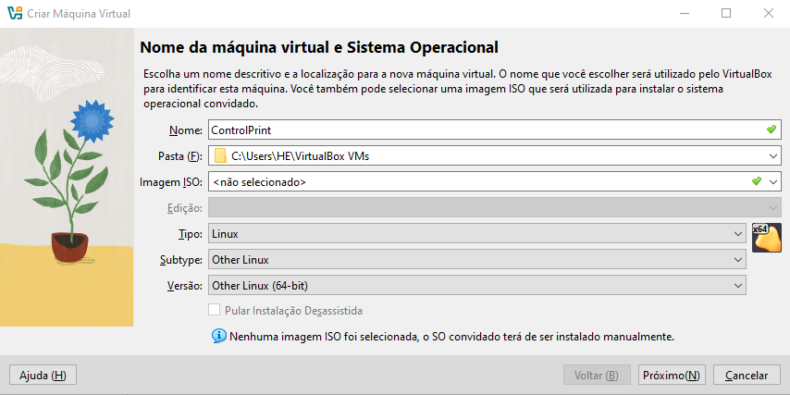Expand the Pasta folder dropdown
This screenshot has width=790, height=395.
(x=772, y=155)
